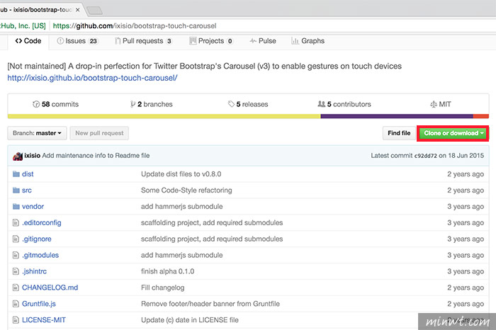The image size is (496, 330).
Task: Click the tag icon beside releases
Action: tap(231, 104)
